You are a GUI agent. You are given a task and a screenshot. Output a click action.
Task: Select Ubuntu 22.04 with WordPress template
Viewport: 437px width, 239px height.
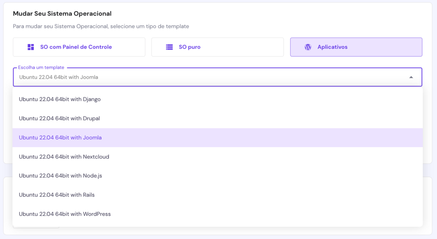[65, 214]
